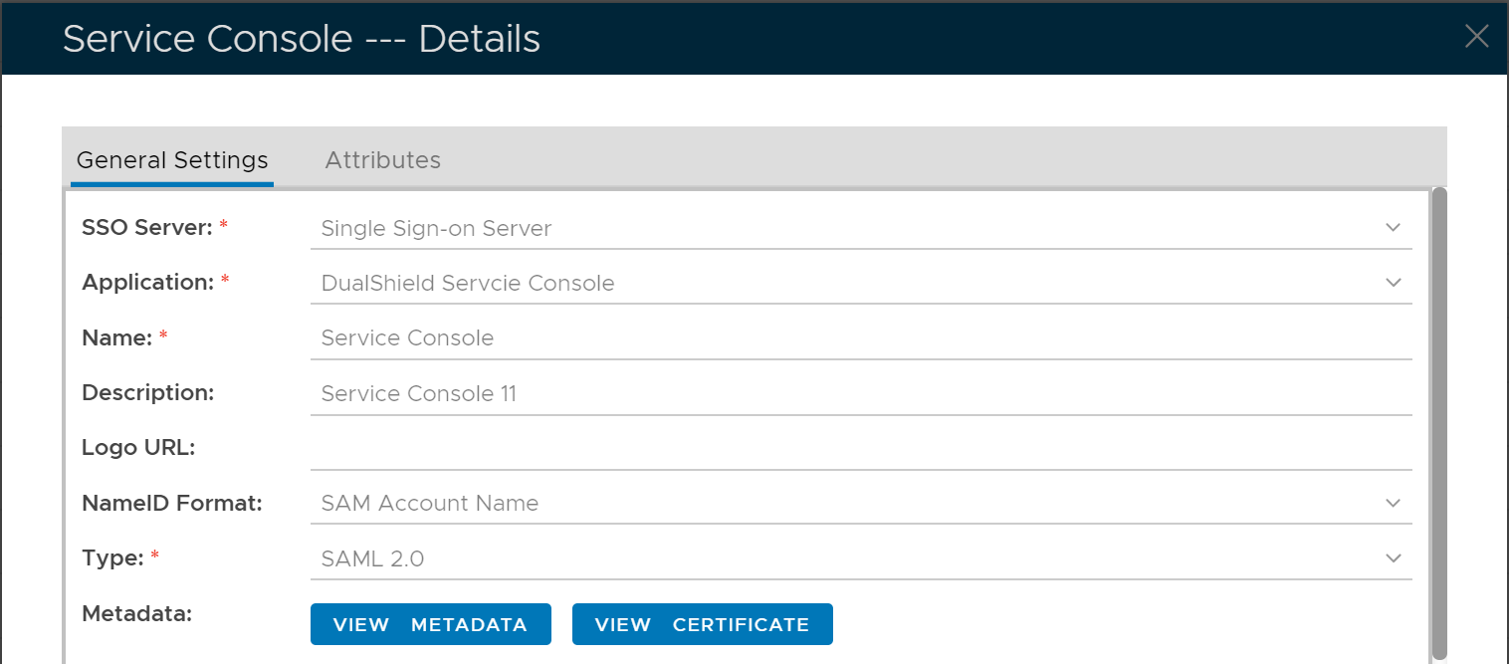Click the NameID Format chevron arrow
The image size is (1509, 664).
coord(1393,504)
